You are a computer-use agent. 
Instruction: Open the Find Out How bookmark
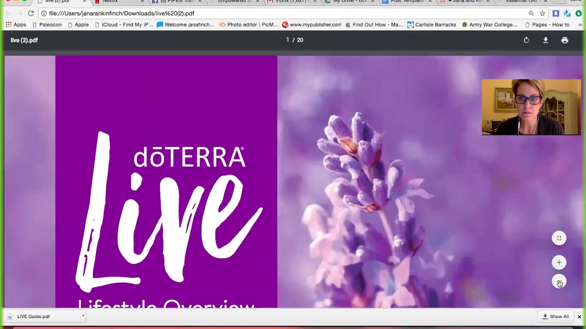[x=374, y=25]
